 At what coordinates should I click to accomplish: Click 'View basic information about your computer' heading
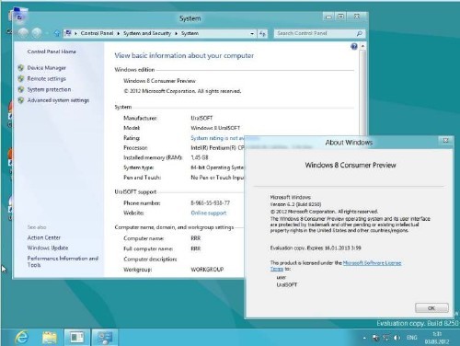coord(184,55)
